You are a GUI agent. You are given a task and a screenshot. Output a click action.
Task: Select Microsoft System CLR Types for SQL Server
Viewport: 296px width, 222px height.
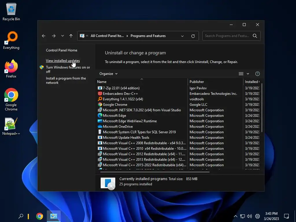178,132
